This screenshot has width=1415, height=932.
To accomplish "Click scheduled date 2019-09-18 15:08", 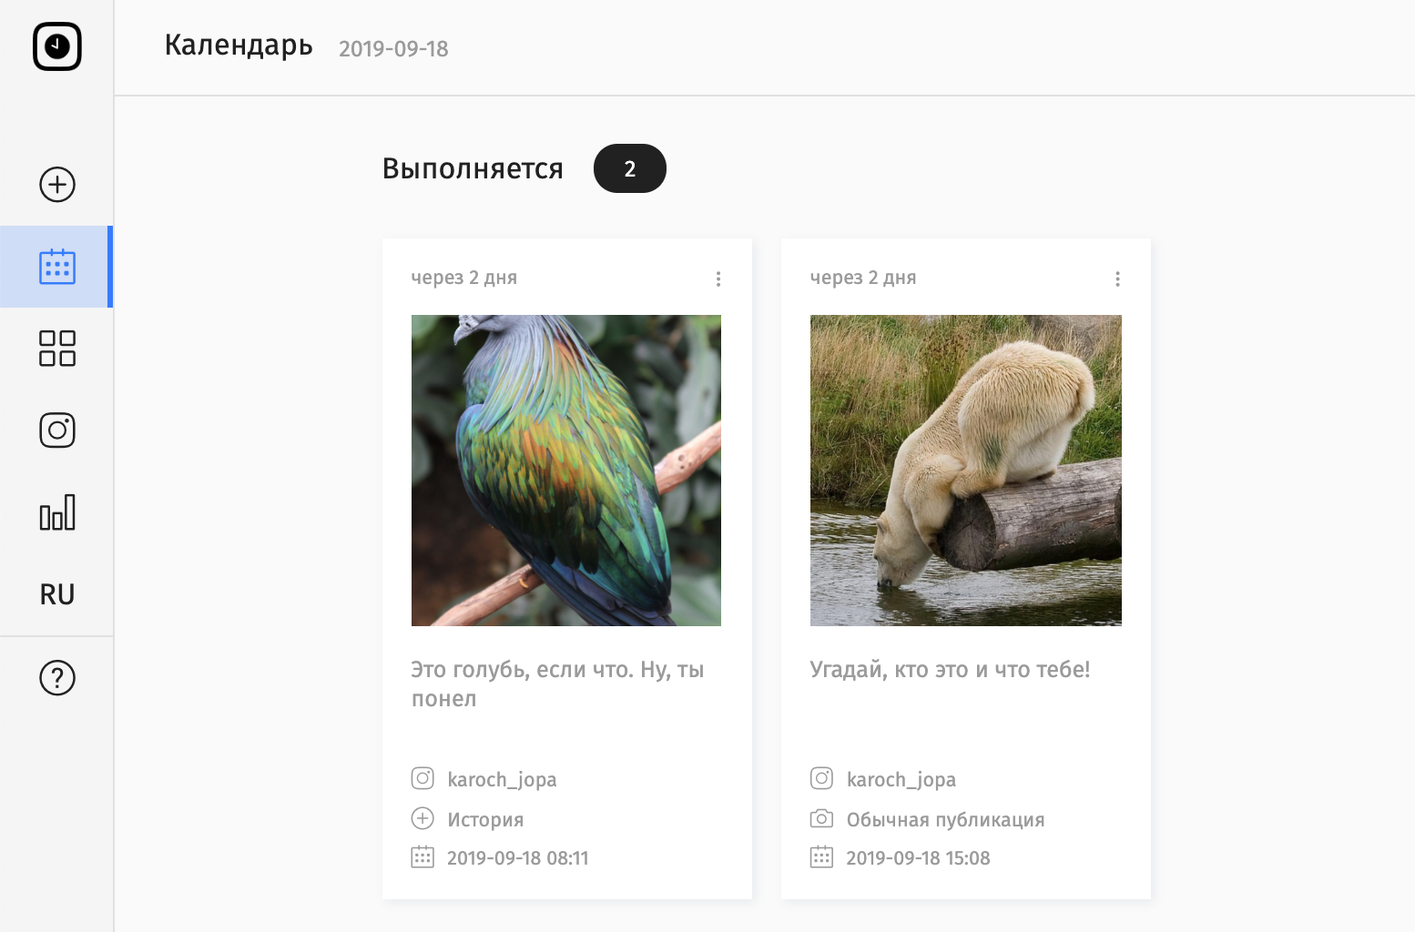I will 918,857.
